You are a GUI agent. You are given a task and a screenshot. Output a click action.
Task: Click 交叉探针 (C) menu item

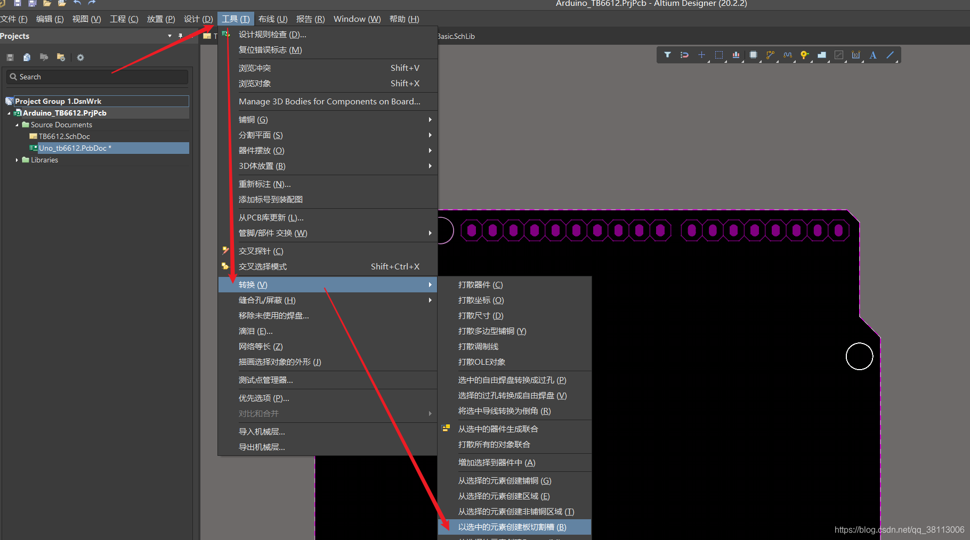327,251
